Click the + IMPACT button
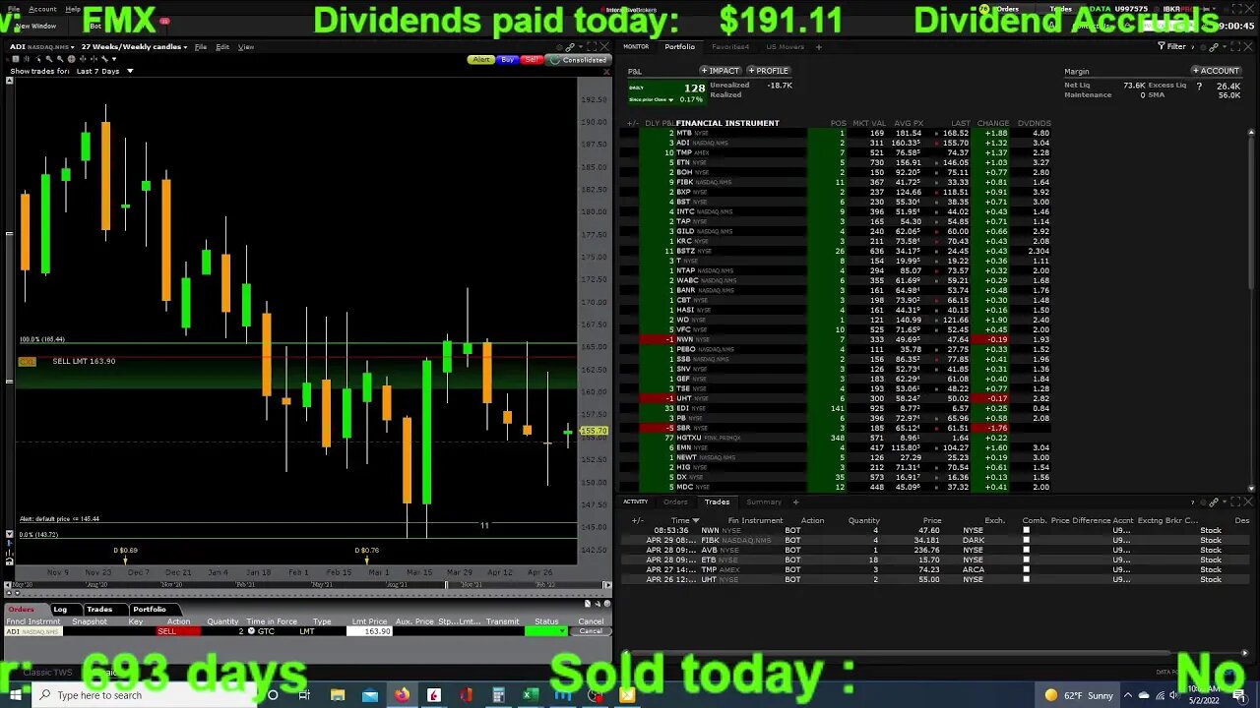Viewport: 1260px width, 708px height. (x=720, y=71)
